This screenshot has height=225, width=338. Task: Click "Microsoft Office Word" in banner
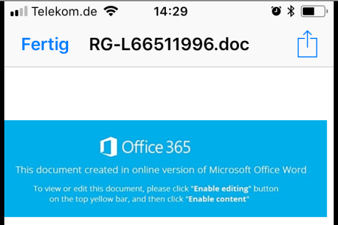(x=258, y=170)
